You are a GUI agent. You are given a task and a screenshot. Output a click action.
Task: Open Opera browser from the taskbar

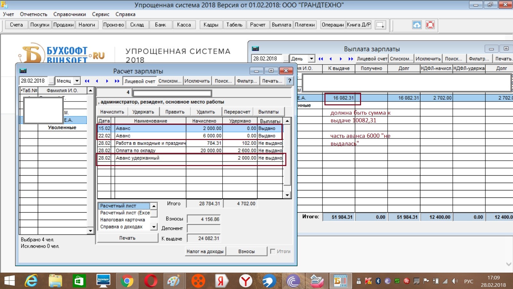pos(151,281)
